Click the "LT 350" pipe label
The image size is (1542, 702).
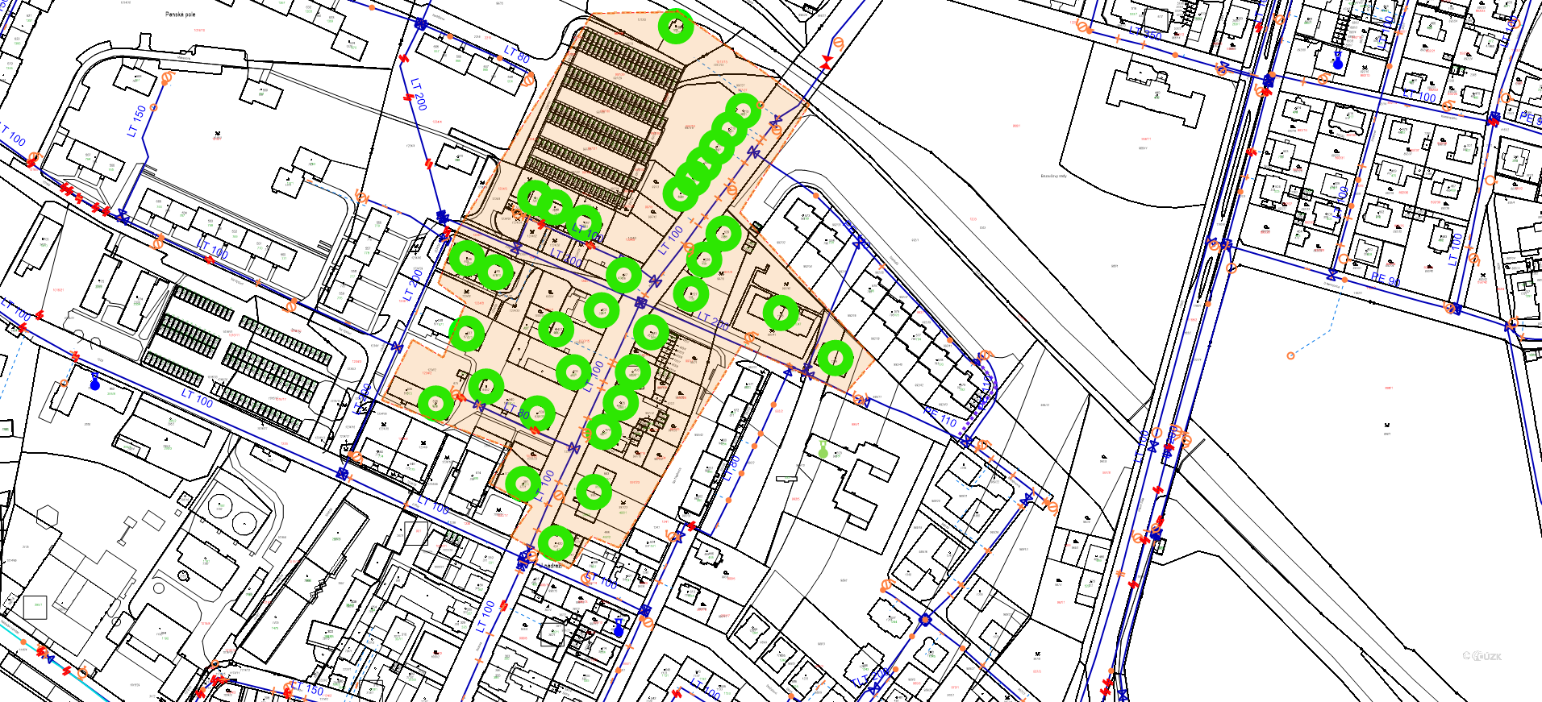click(x=1145, y=34)
